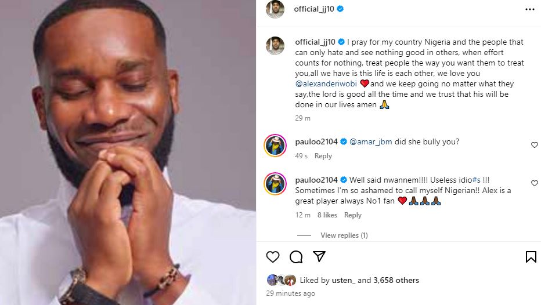Open comments via the speech bubble icon
Image resolution: width=541 pixels, height=305 pixels.
296,257
